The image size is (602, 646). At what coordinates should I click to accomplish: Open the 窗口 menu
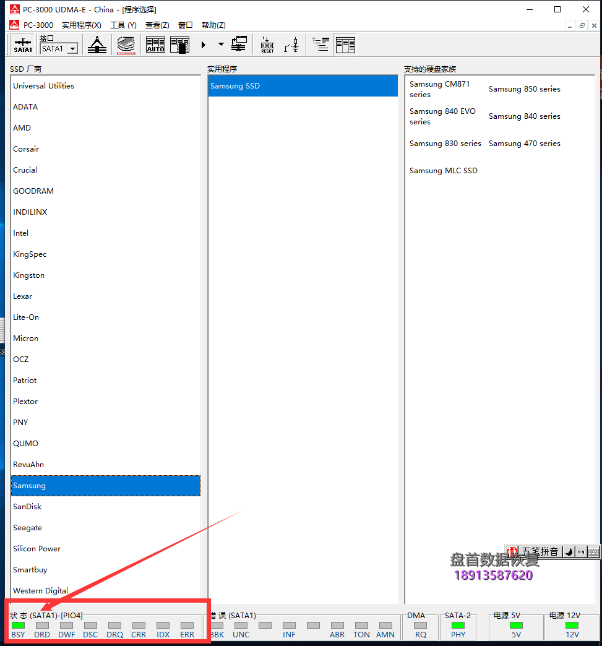click(x=186, y=25)
